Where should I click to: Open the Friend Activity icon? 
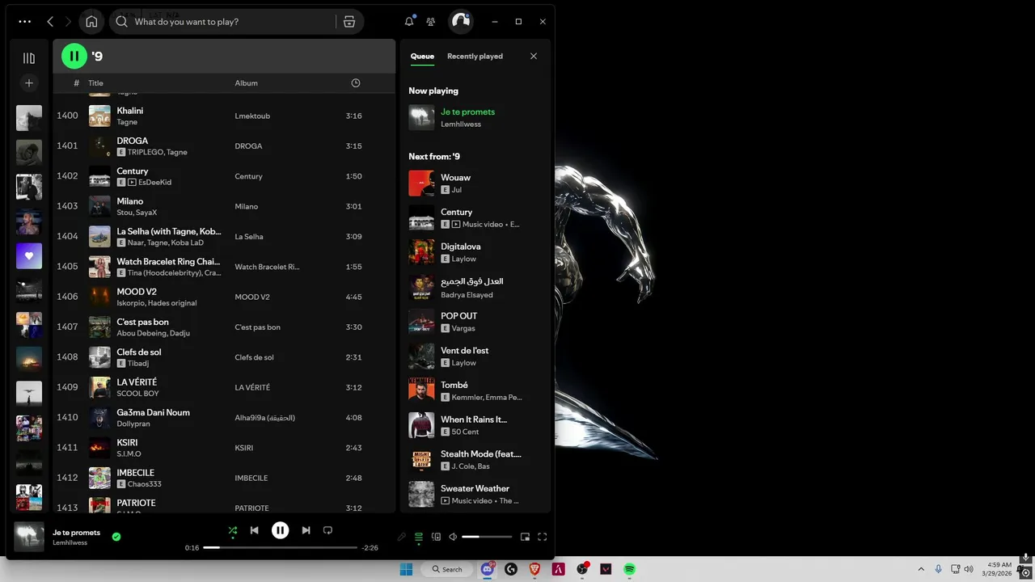point(430,22)
